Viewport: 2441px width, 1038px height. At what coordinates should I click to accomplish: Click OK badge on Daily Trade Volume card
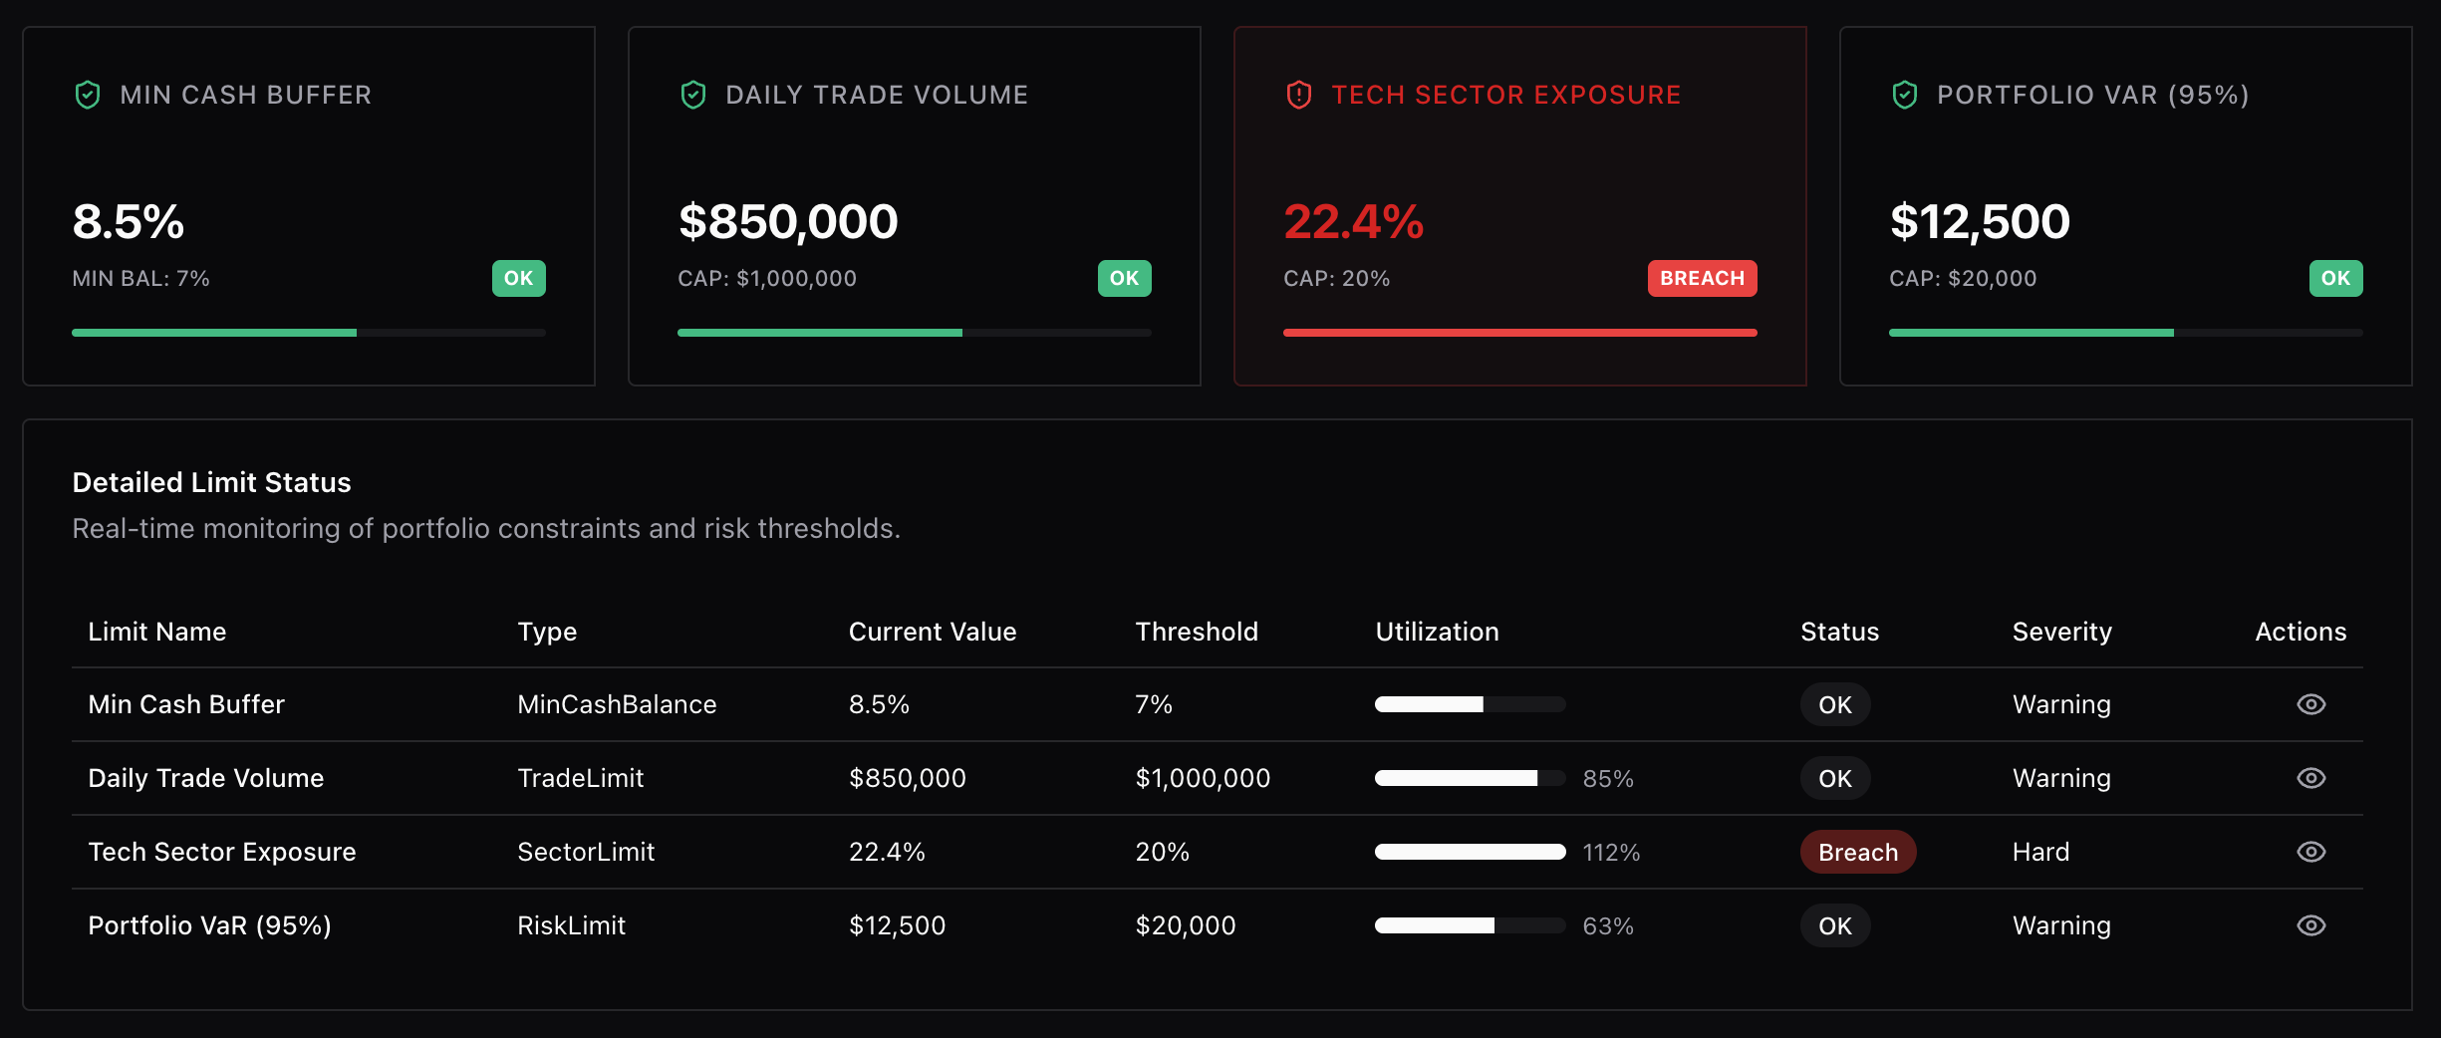coord(1124,278)
